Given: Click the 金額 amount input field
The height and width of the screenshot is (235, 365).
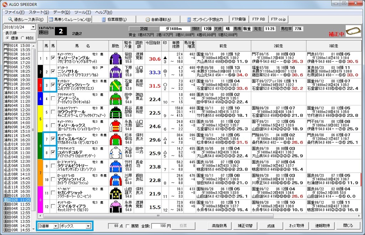Looking at the screenshot, I should (x=159, y=226).
